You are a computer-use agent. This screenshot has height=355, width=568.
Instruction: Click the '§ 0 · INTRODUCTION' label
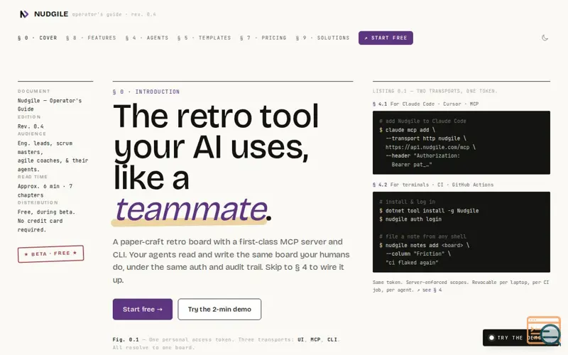(146, 92)
